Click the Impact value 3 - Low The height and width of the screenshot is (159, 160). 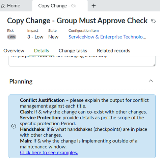35,37
